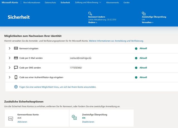Screen dimensions: 178x128
Task: Click the envelope icon for Code per E-Mail
Action: (x=16, y=58)
